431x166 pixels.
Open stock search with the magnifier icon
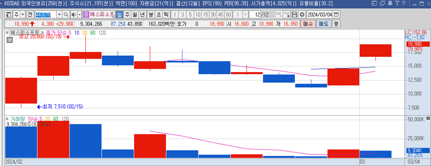[x=66, y=15]
